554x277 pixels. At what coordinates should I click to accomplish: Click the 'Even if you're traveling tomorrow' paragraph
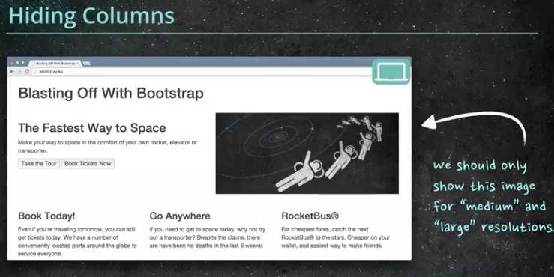(77, 241)
